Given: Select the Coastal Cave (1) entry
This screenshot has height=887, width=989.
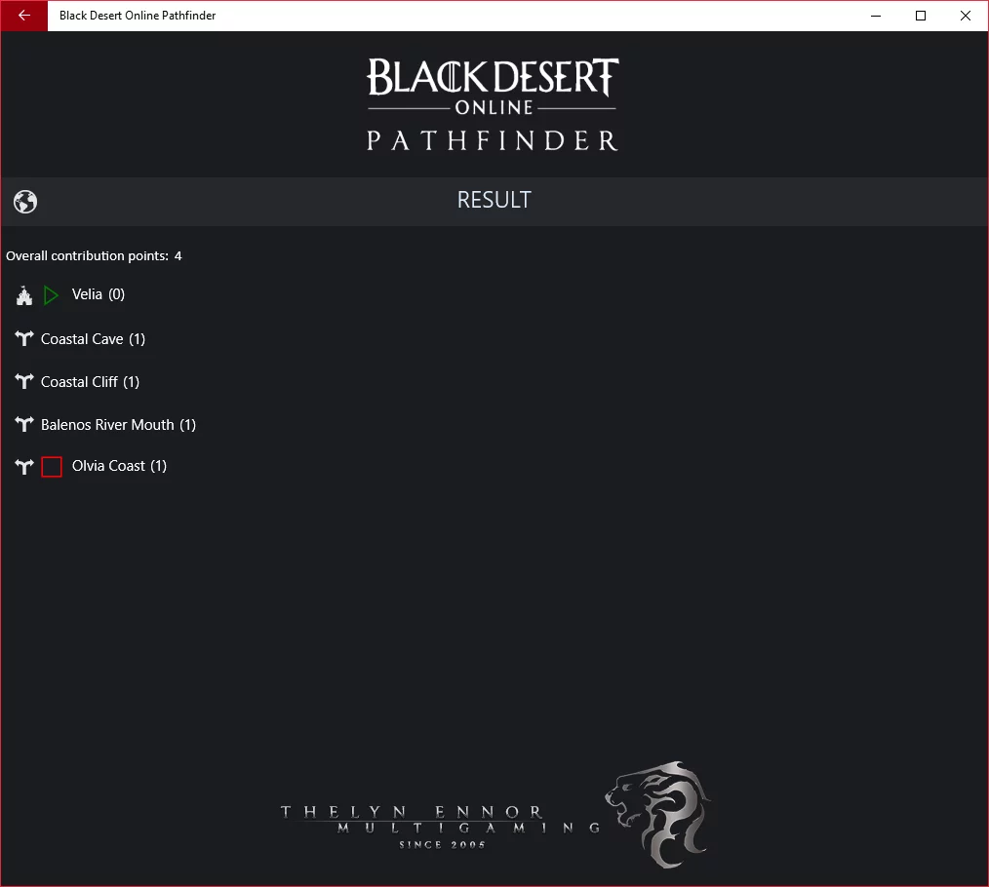Looking at the screenshot, I should coord(94,339).
